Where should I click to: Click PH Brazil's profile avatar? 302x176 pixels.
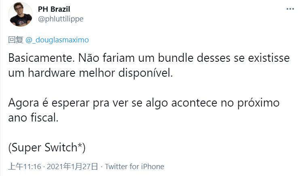(20, 14)
